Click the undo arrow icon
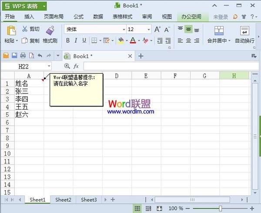The width and height of the screenshot is (261, 213). (40, 55)
